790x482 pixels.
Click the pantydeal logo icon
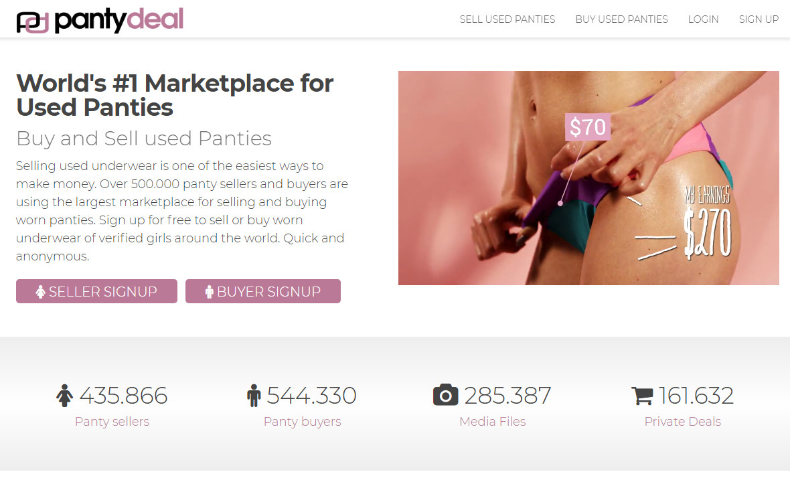tap(32, 21)
